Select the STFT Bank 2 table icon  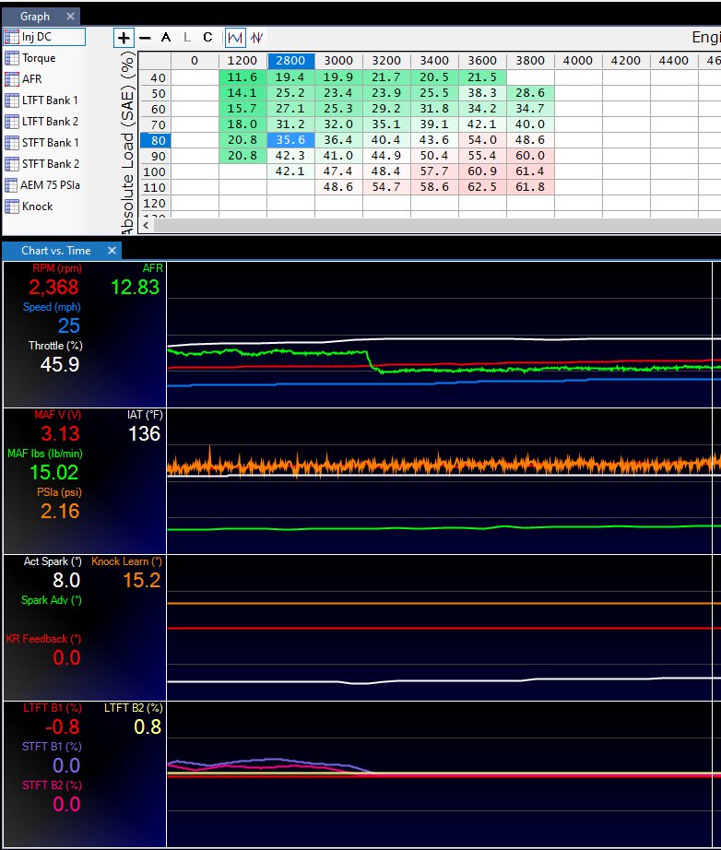[x=12, y=164]
